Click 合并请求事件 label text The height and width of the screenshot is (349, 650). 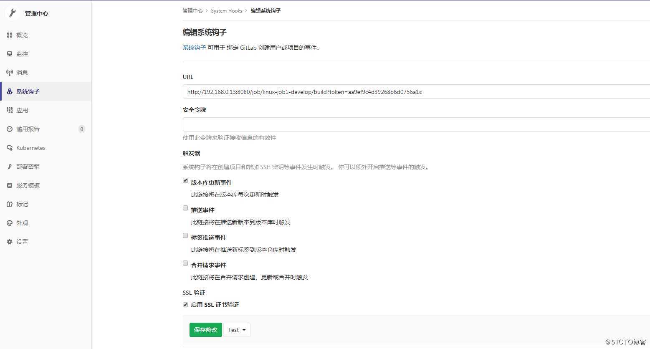[x=208, y=265]
